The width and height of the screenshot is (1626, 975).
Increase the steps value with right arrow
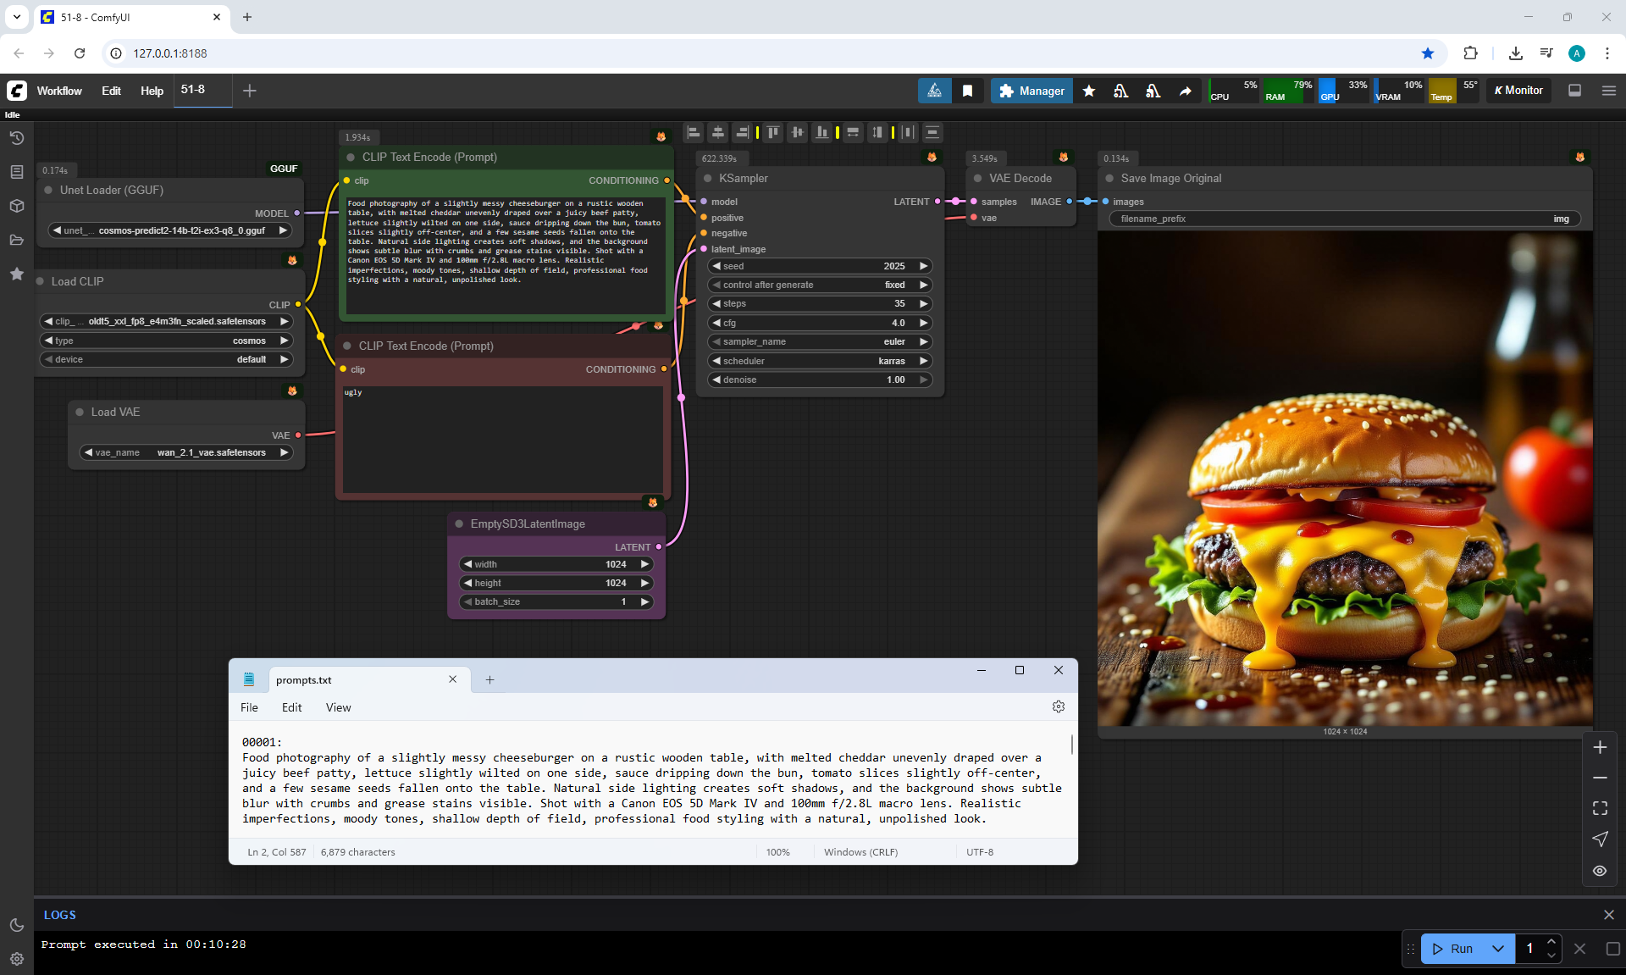pos(924,303)
